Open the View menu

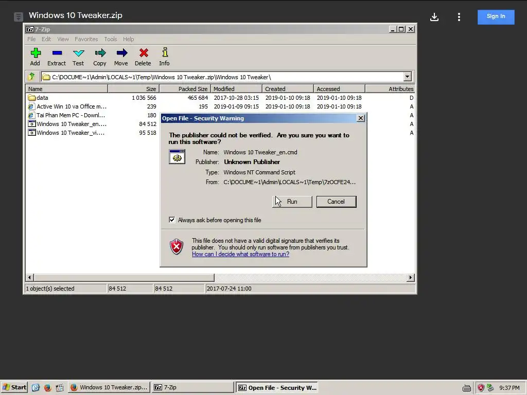pyautogui.click(x=63, y=39)
